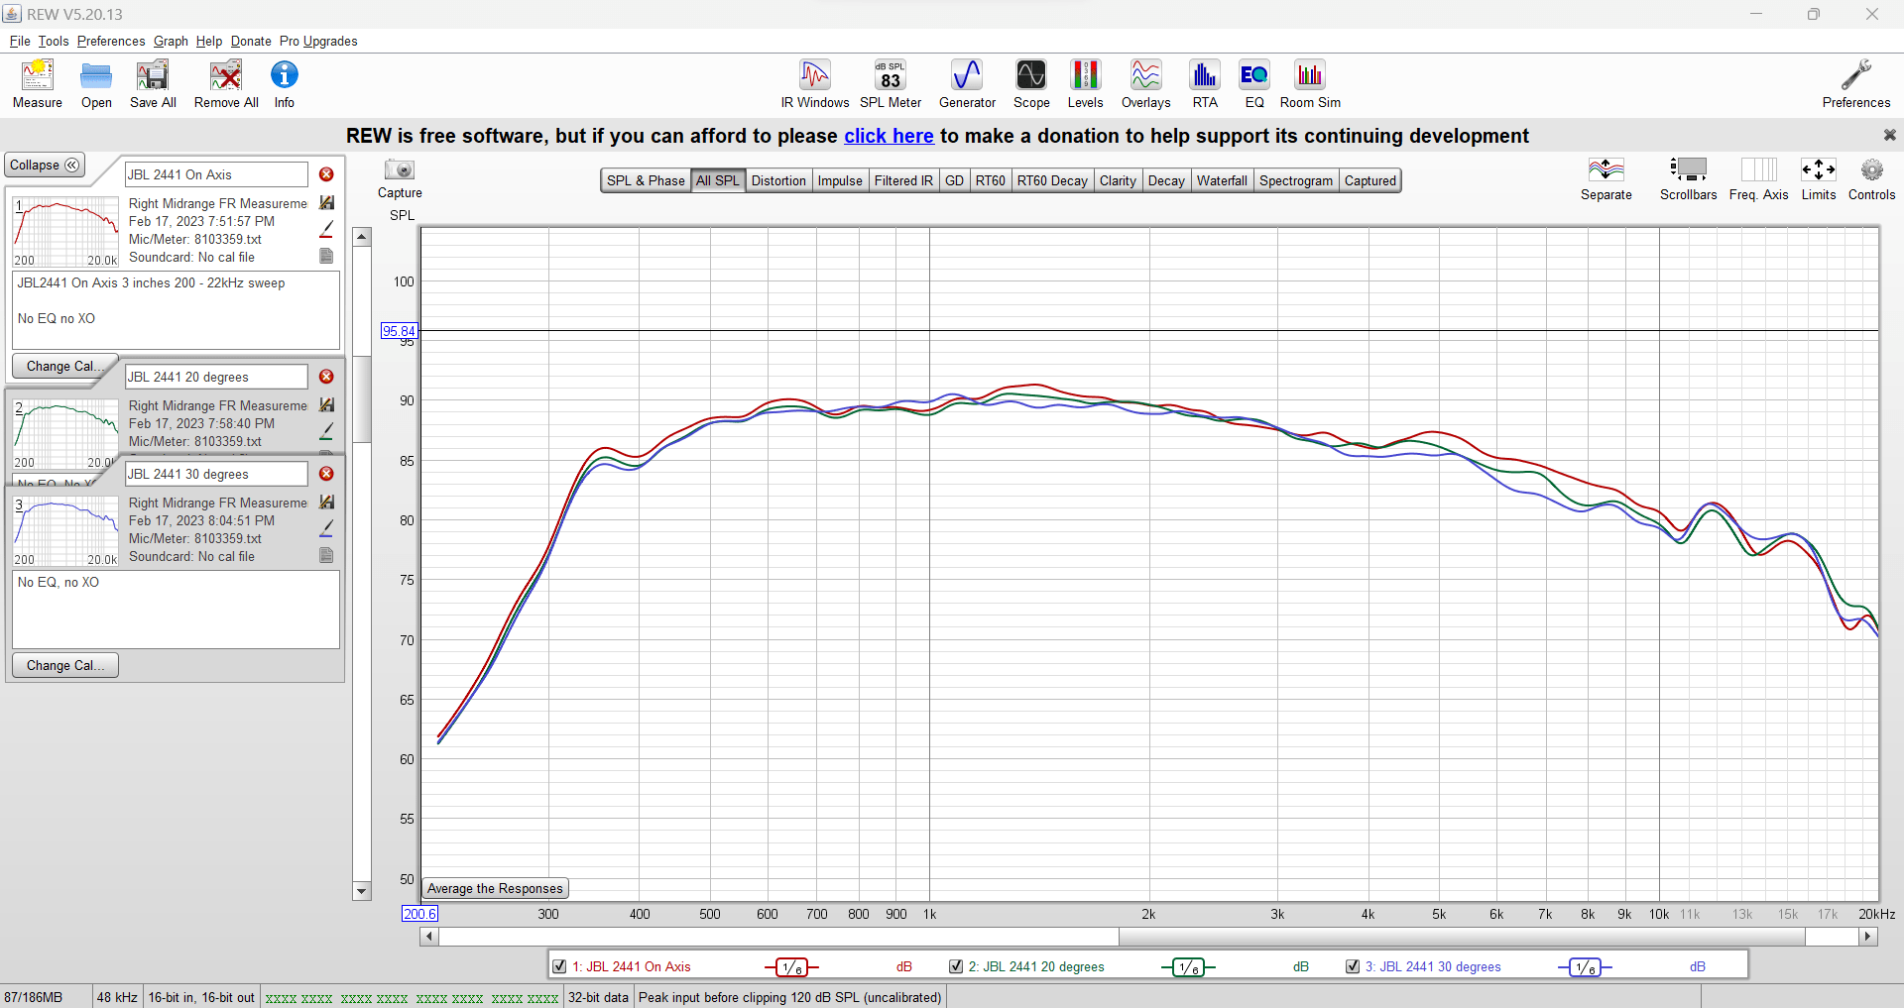Click the Freq. Axis icon
1904x1008 pixels.
click(x=1759, y=178)
